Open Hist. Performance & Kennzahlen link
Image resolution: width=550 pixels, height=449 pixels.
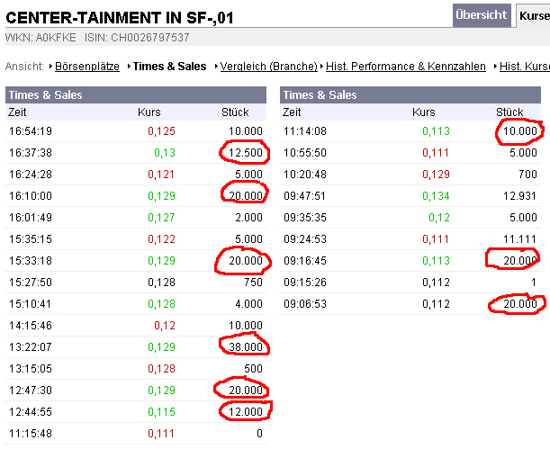tap(406, 67)
